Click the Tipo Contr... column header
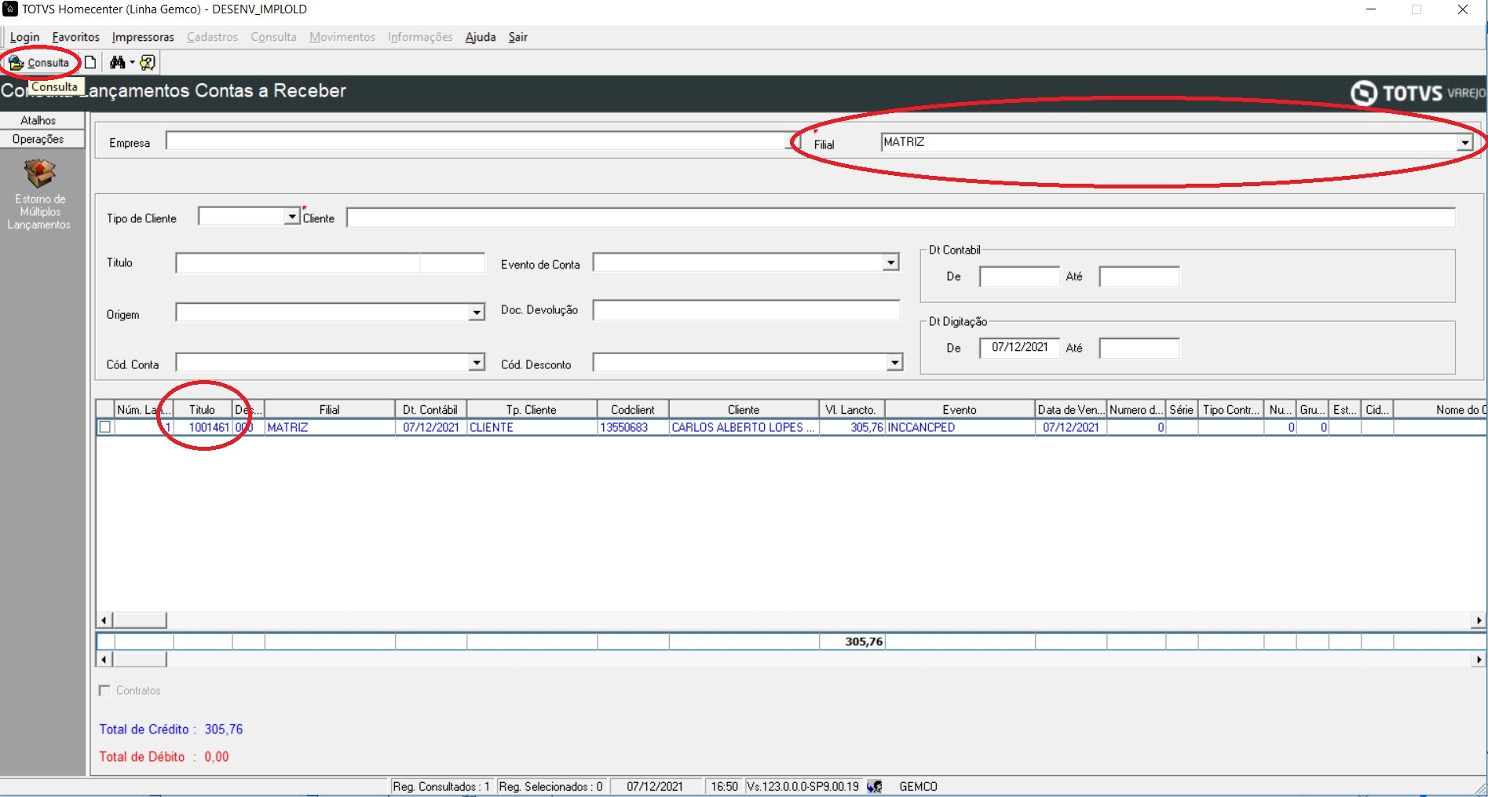Viewport: 1488px width, 797px height. [x=1231, y=409]
